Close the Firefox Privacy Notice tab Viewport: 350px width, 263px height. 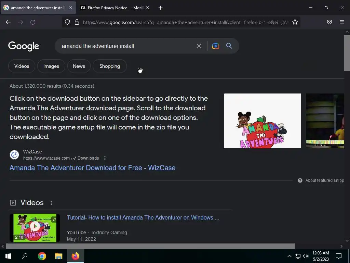148,8
